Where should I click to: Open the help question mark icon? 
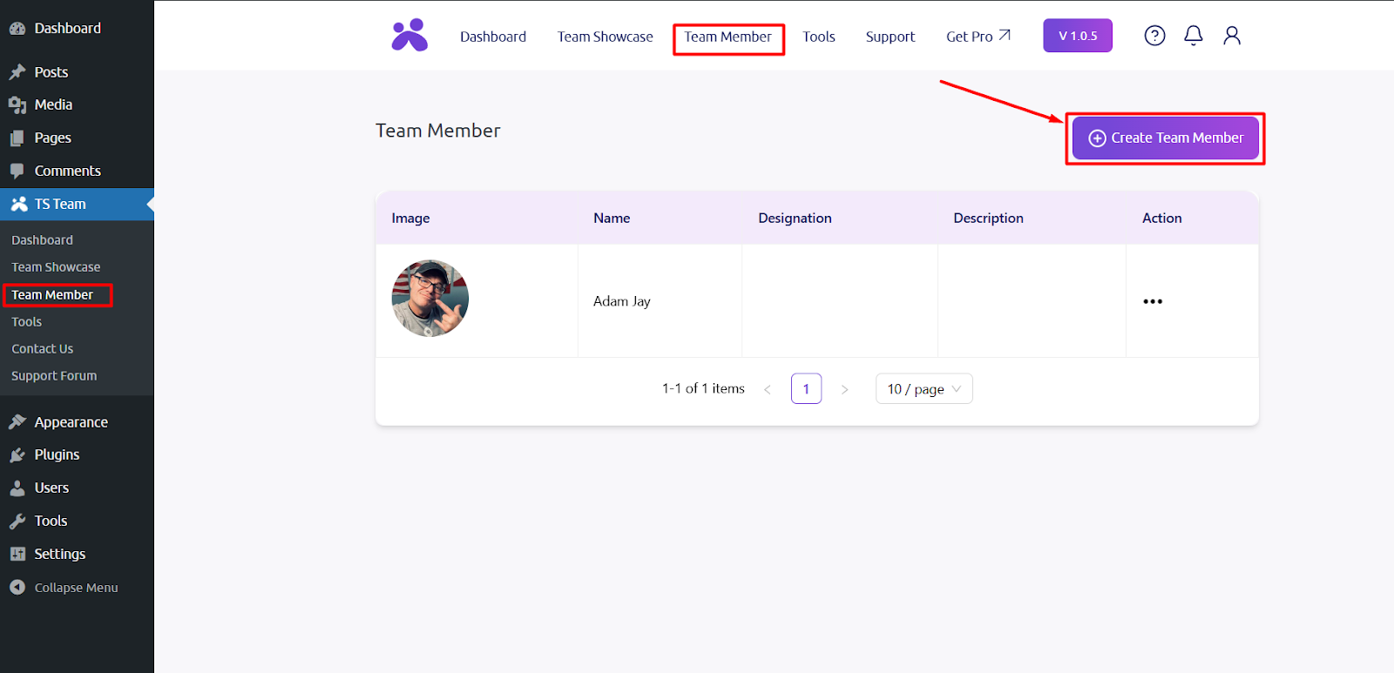tap(1154, 36)
